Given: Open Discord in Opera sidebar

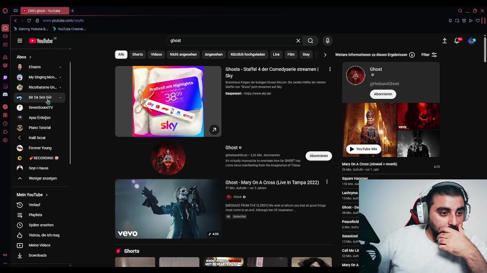Looking at the screenshot, I should point(5,94).
